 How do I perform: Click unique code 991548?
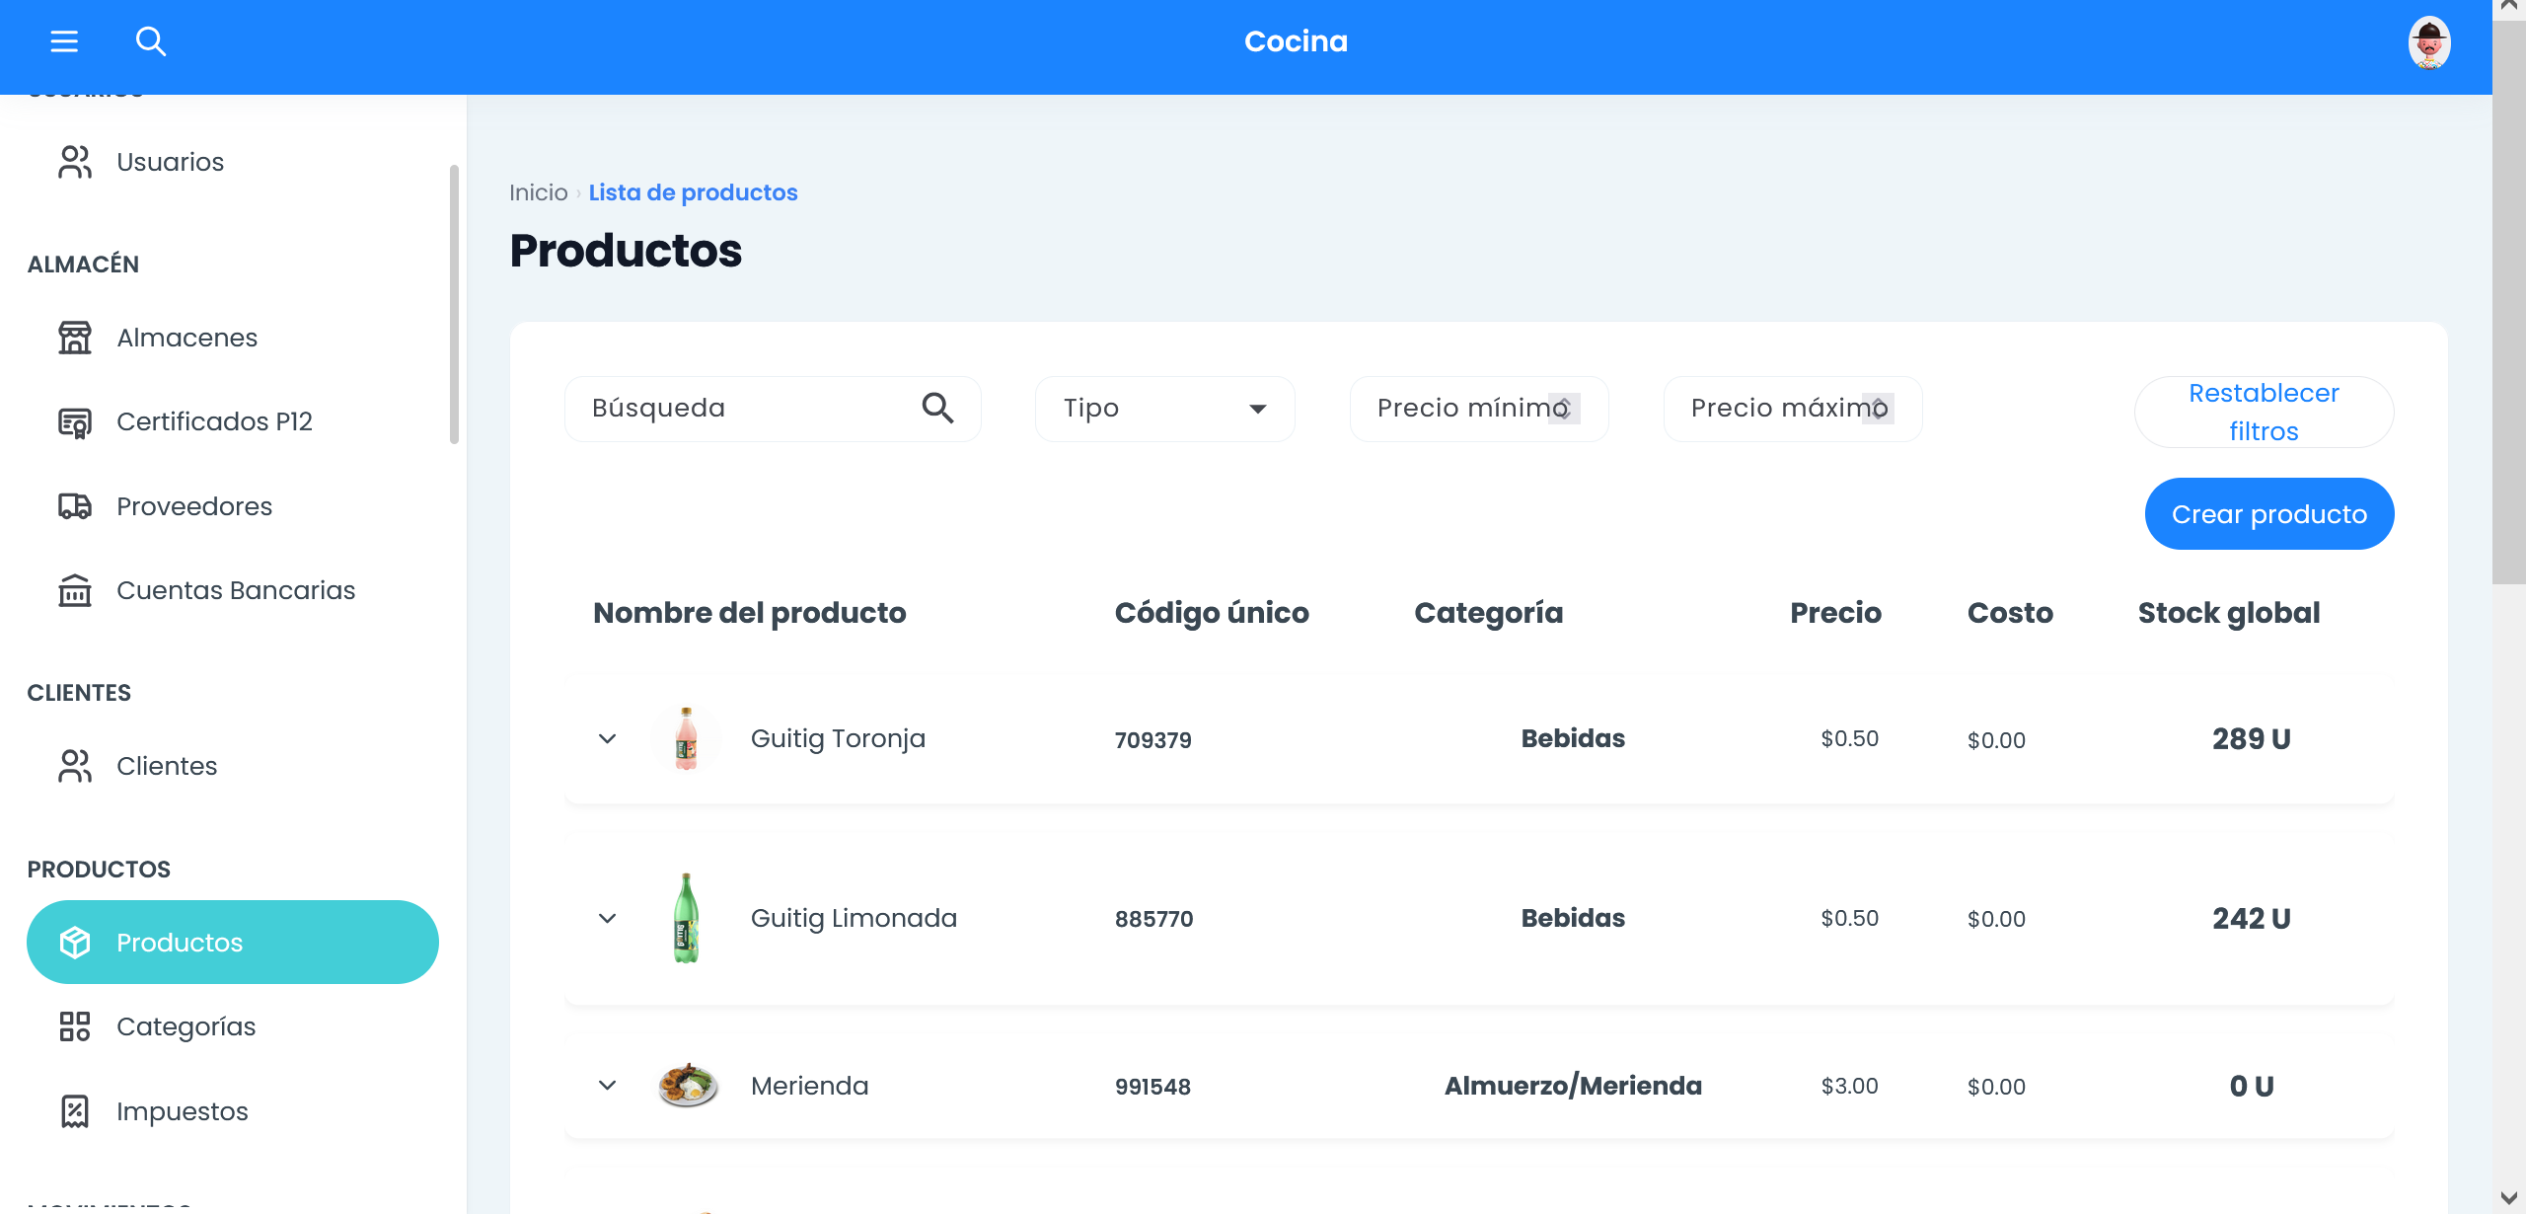(x=1152, y=1087)
